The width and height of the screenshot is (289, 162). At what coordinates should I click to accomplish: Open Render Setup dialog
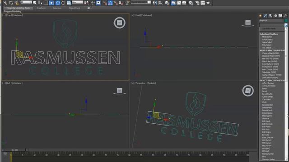pyautogui.click(x=197, y=3)
